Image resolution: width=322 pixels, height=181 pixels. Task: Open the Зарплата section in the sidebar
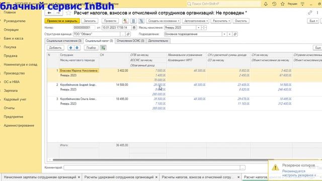11,90
